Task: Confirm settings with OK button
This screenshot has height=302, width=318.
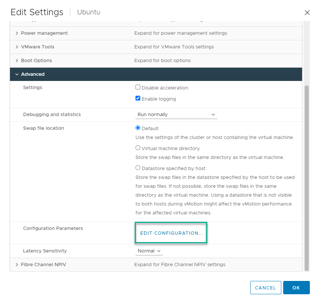Action: pyautogui.click(x=296, y=288)
